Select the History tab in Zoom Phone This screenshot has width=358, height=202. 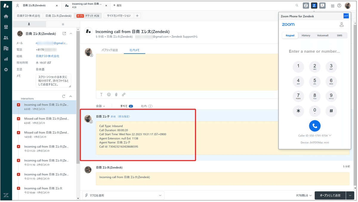306,35
